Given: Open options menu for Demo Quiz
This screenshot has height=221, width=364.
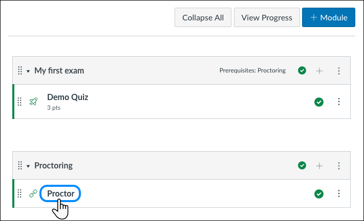Looking at the screenshot, I should [x=338, y=102].
